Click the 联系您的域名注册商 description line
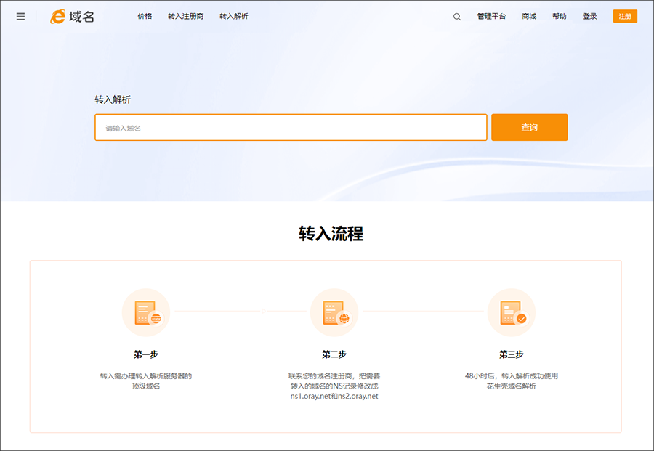 pos(334,376)
